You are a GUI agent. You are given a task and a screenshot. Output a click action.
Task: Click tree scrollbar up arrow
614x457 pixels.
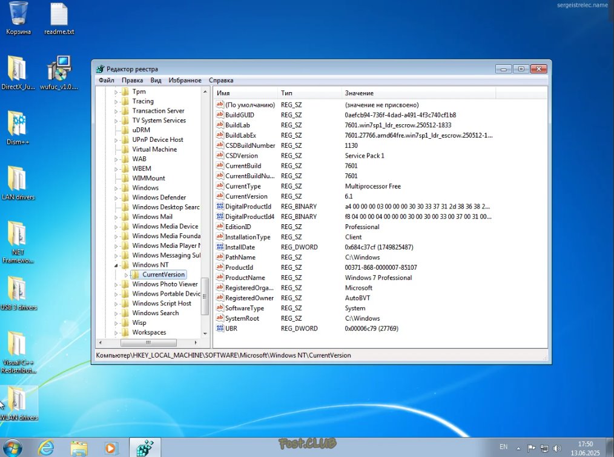[205, 92]
